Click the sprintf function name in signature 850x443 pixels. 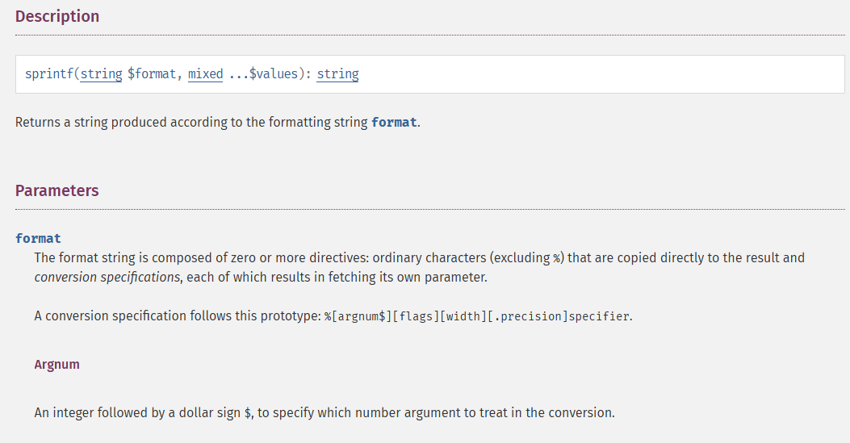click(50, 74)
